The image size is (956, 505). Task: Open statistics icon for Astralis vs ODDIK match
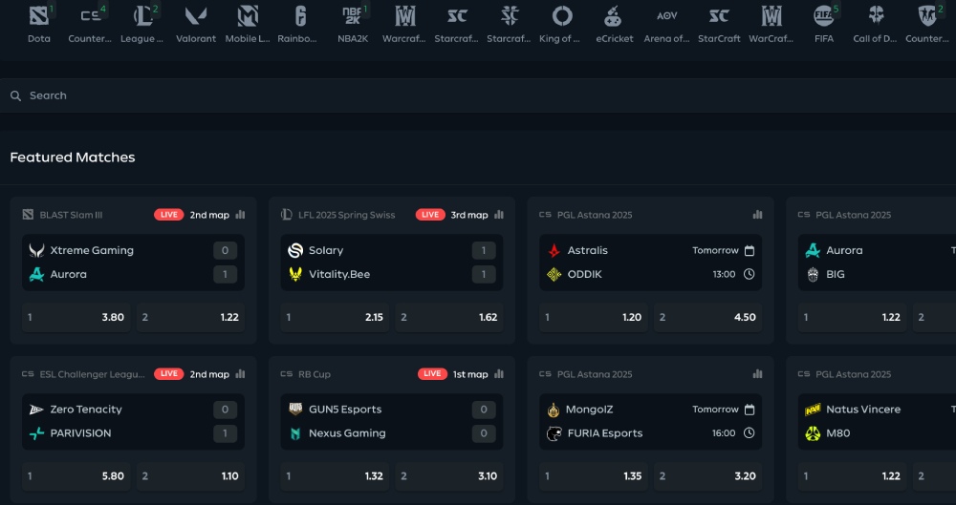(757, 215)
